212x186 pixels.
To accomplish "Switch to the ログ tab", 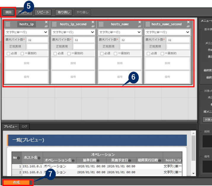I will pyautogui.click(x=24, y=126).
